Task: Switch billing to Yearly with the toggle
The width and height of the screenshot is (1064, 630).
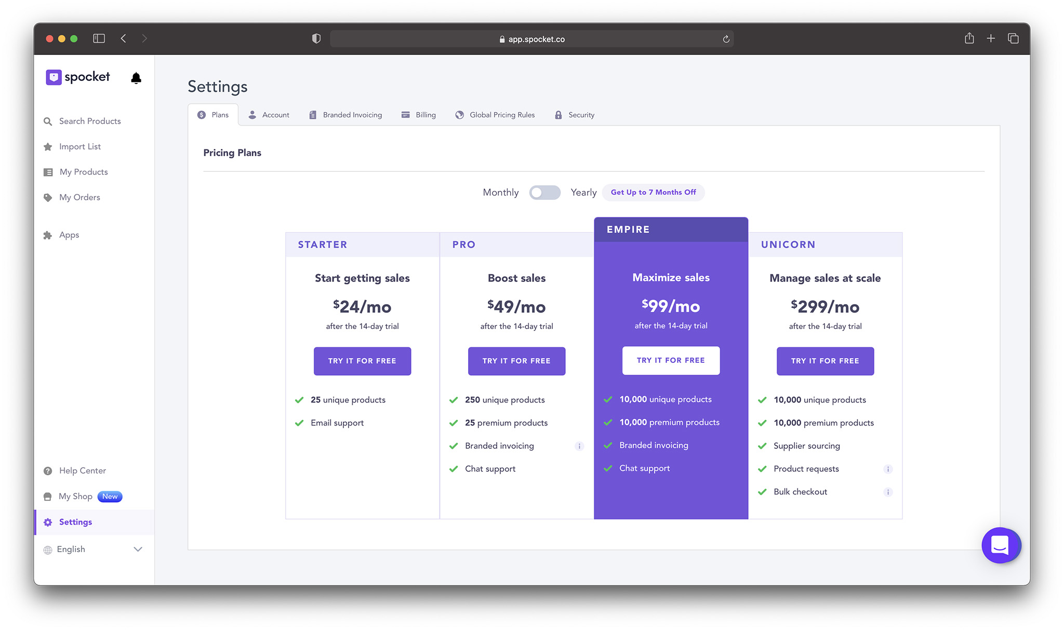Action: (544, 192)
